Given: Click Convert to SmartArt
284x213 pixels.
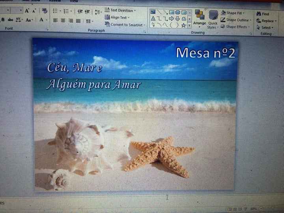Looking at the screenshot, I should pos(125,24).
